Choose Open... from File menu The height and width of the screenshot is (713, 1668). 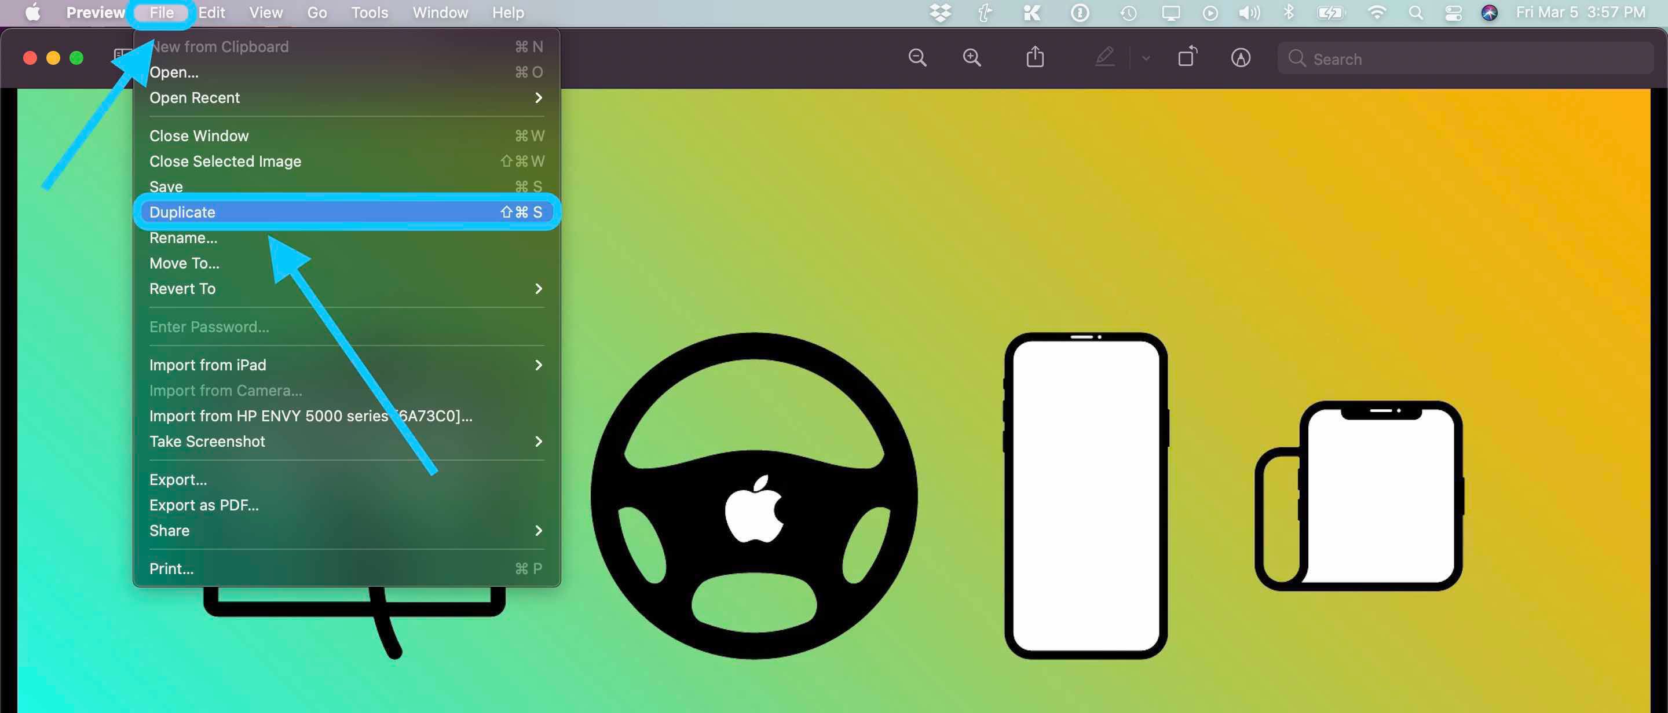[346, 72]
